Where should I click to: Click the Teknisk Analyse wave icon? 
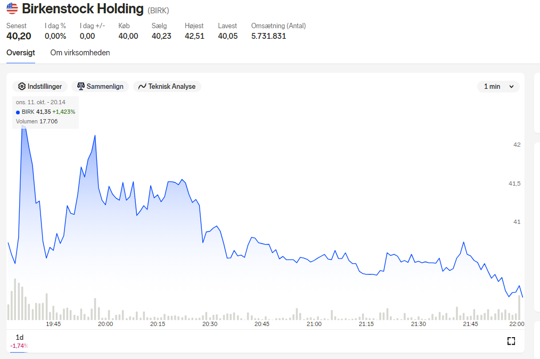point(142,87)
